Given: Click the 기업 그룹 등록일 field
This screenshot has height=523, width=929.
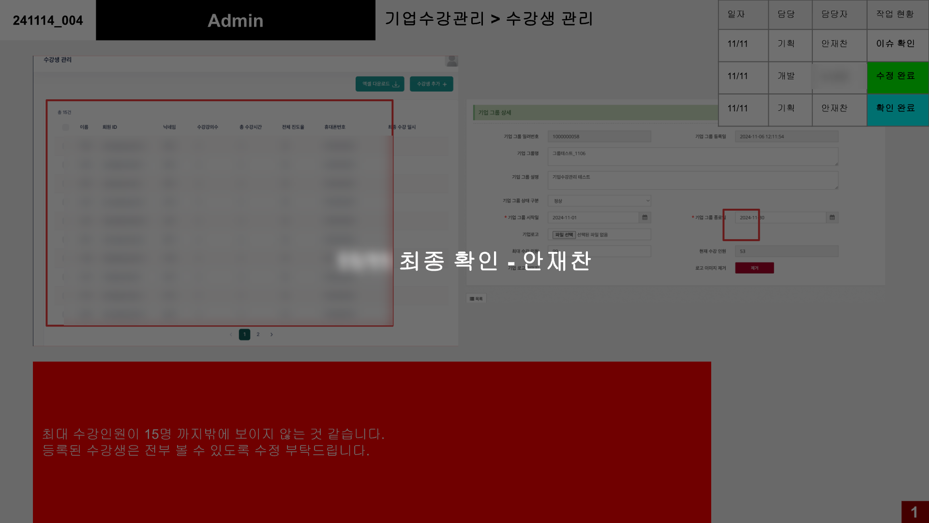Looking at the screenshot, I should [786, 137].
